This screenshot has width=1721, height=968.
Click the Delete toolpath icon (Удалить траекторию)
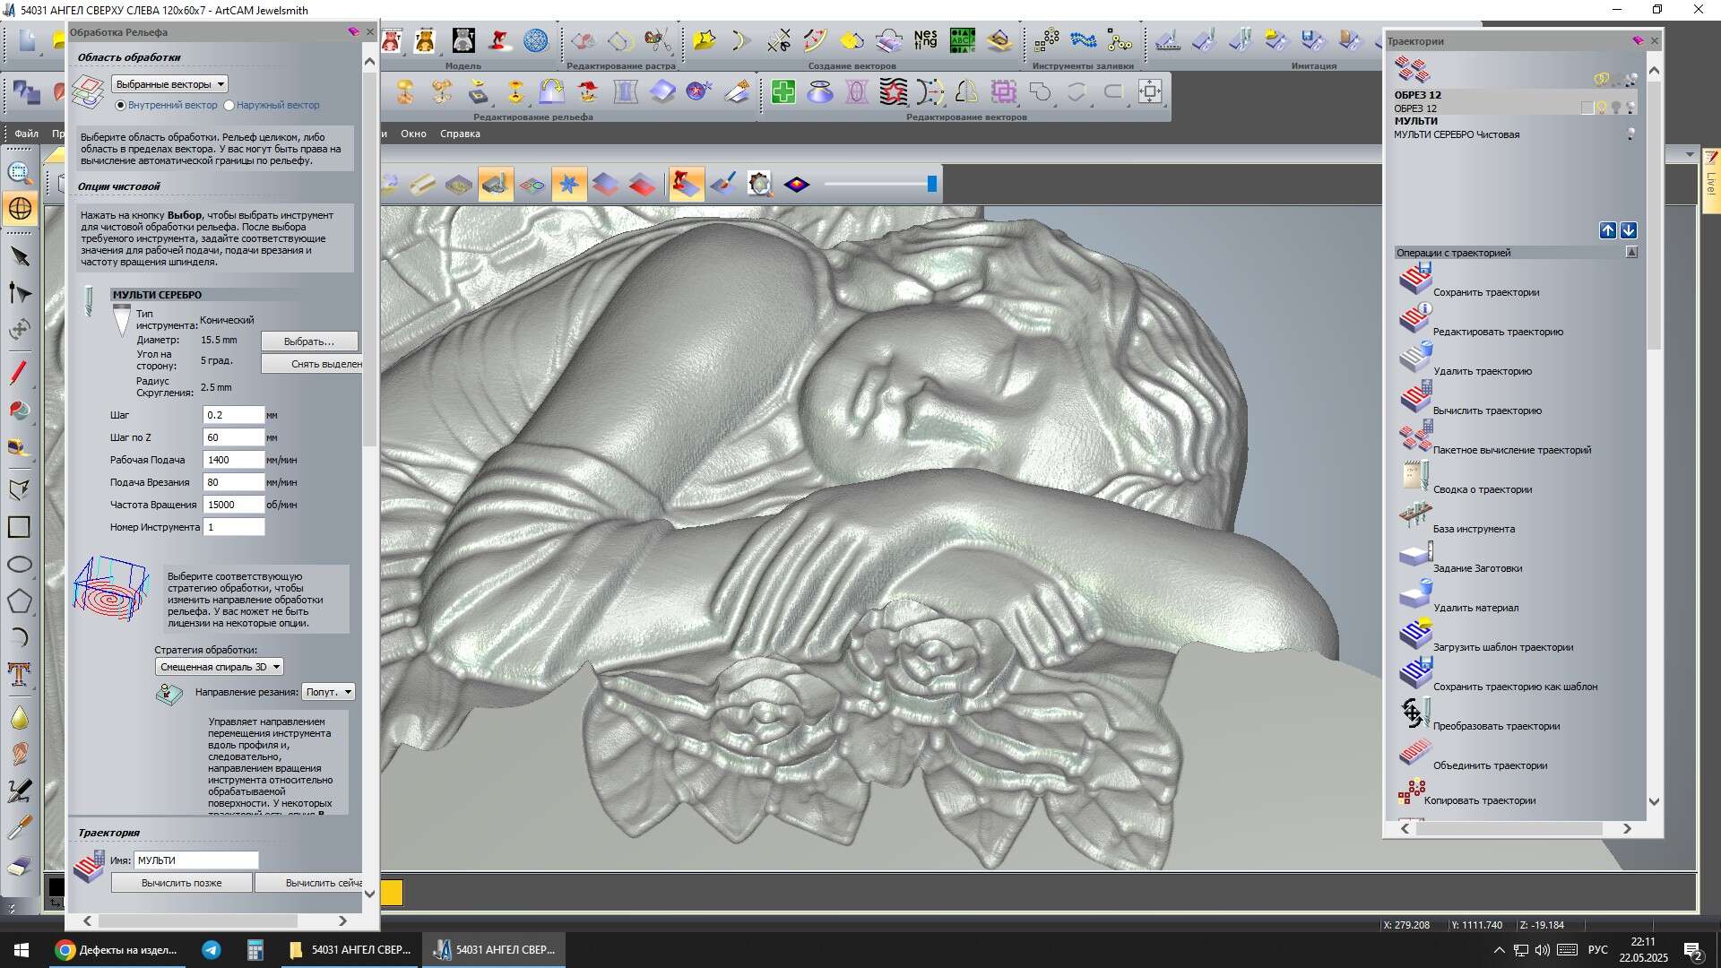click(x=1415, y=358)
